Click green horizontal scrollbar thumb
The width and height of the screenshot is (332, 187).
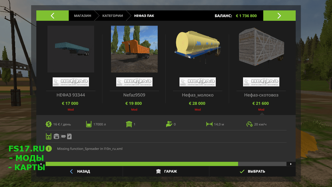[x=142, y=164]
